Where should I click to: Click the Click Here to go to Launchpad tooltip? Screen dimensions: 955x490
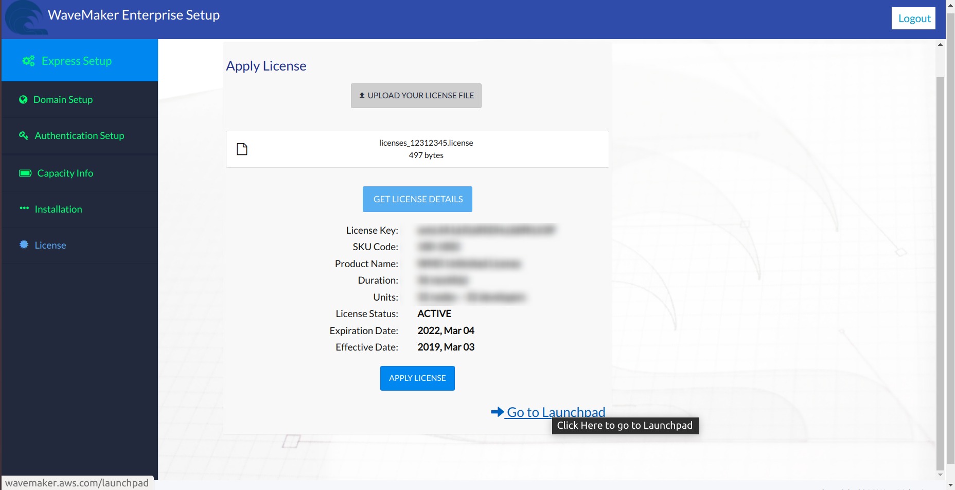(x=625, y=426)
